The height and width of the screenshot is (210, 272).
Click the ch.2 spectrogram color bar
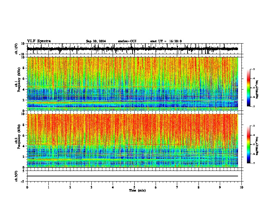(249, 144)
